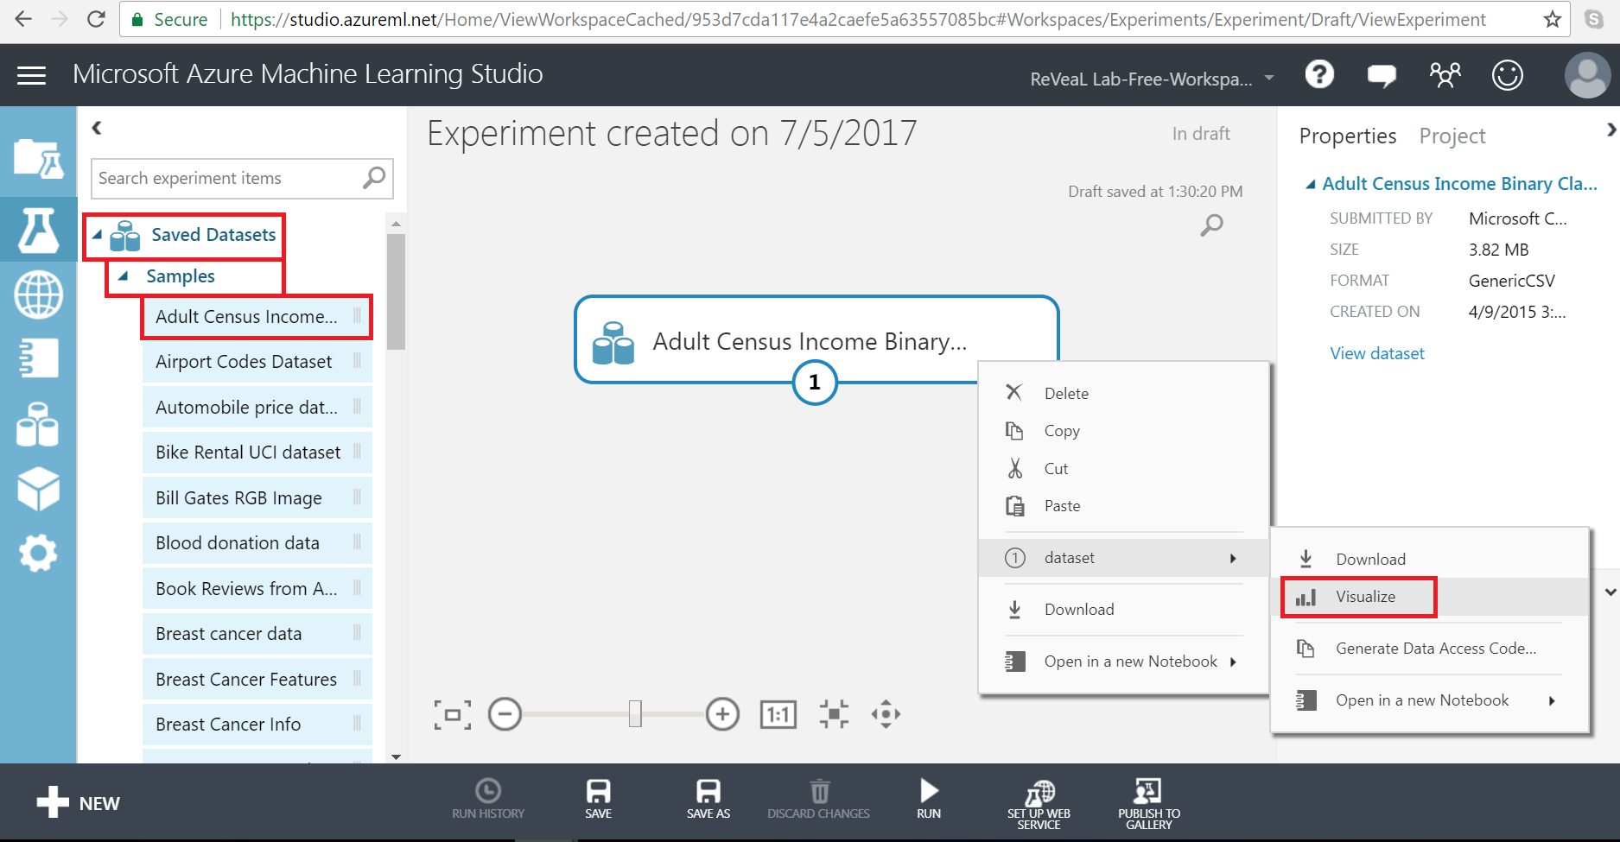Collapse the Adult Census Income properties section

point(1310,184)
